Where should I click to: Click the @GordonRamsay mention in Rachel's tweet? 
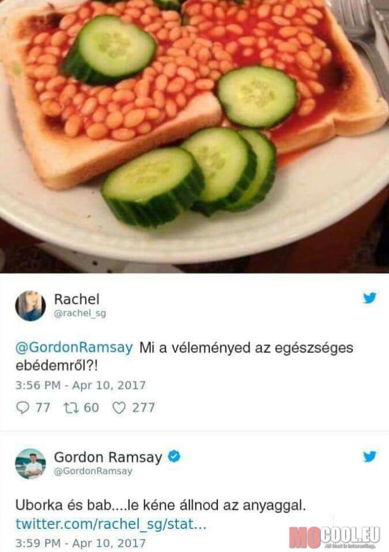pyautogui.click(x=74, y=347)
